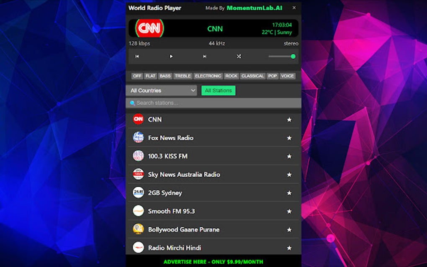Favorite Sky News Australia Radio

289,175
